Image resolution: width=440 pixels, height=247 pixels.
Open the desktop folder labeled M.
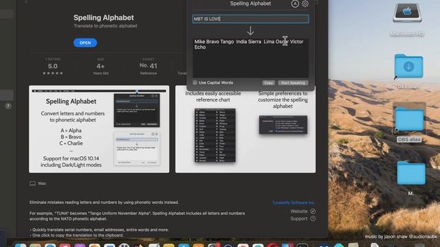point(411,172)
